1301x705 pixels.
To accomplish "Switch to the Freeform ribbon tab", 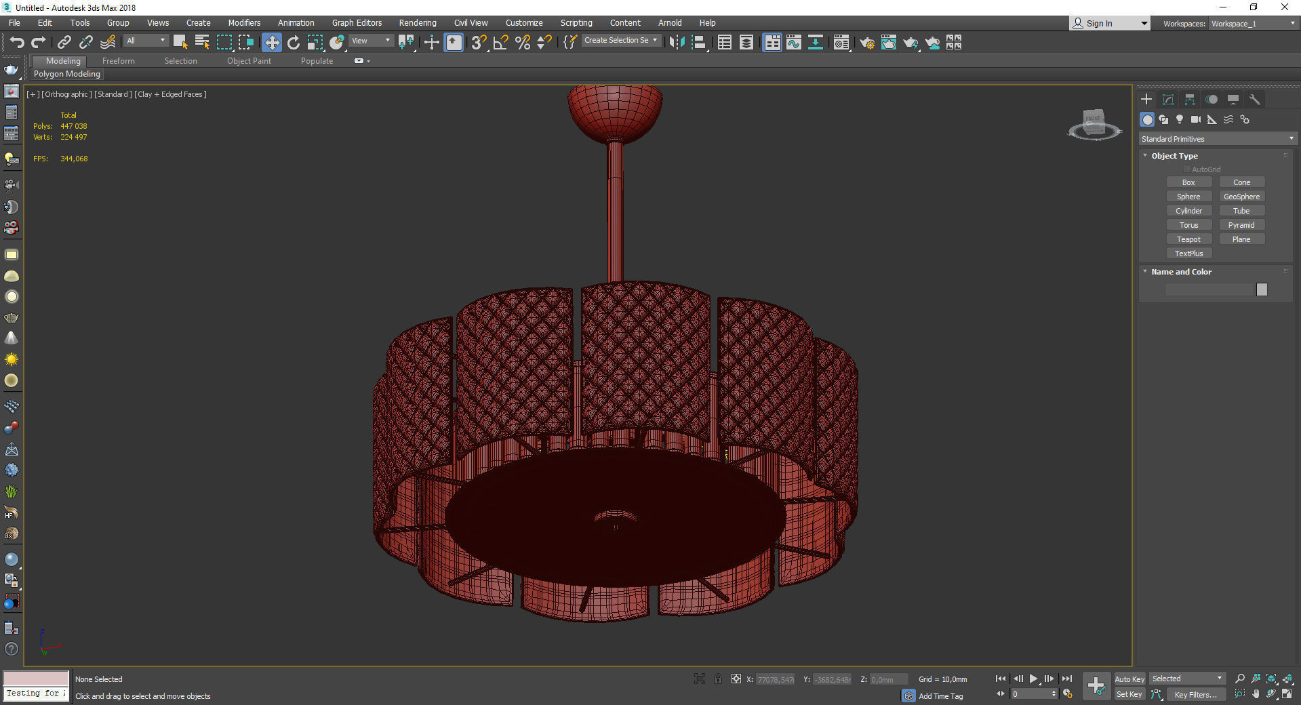I will coord(119,61).
